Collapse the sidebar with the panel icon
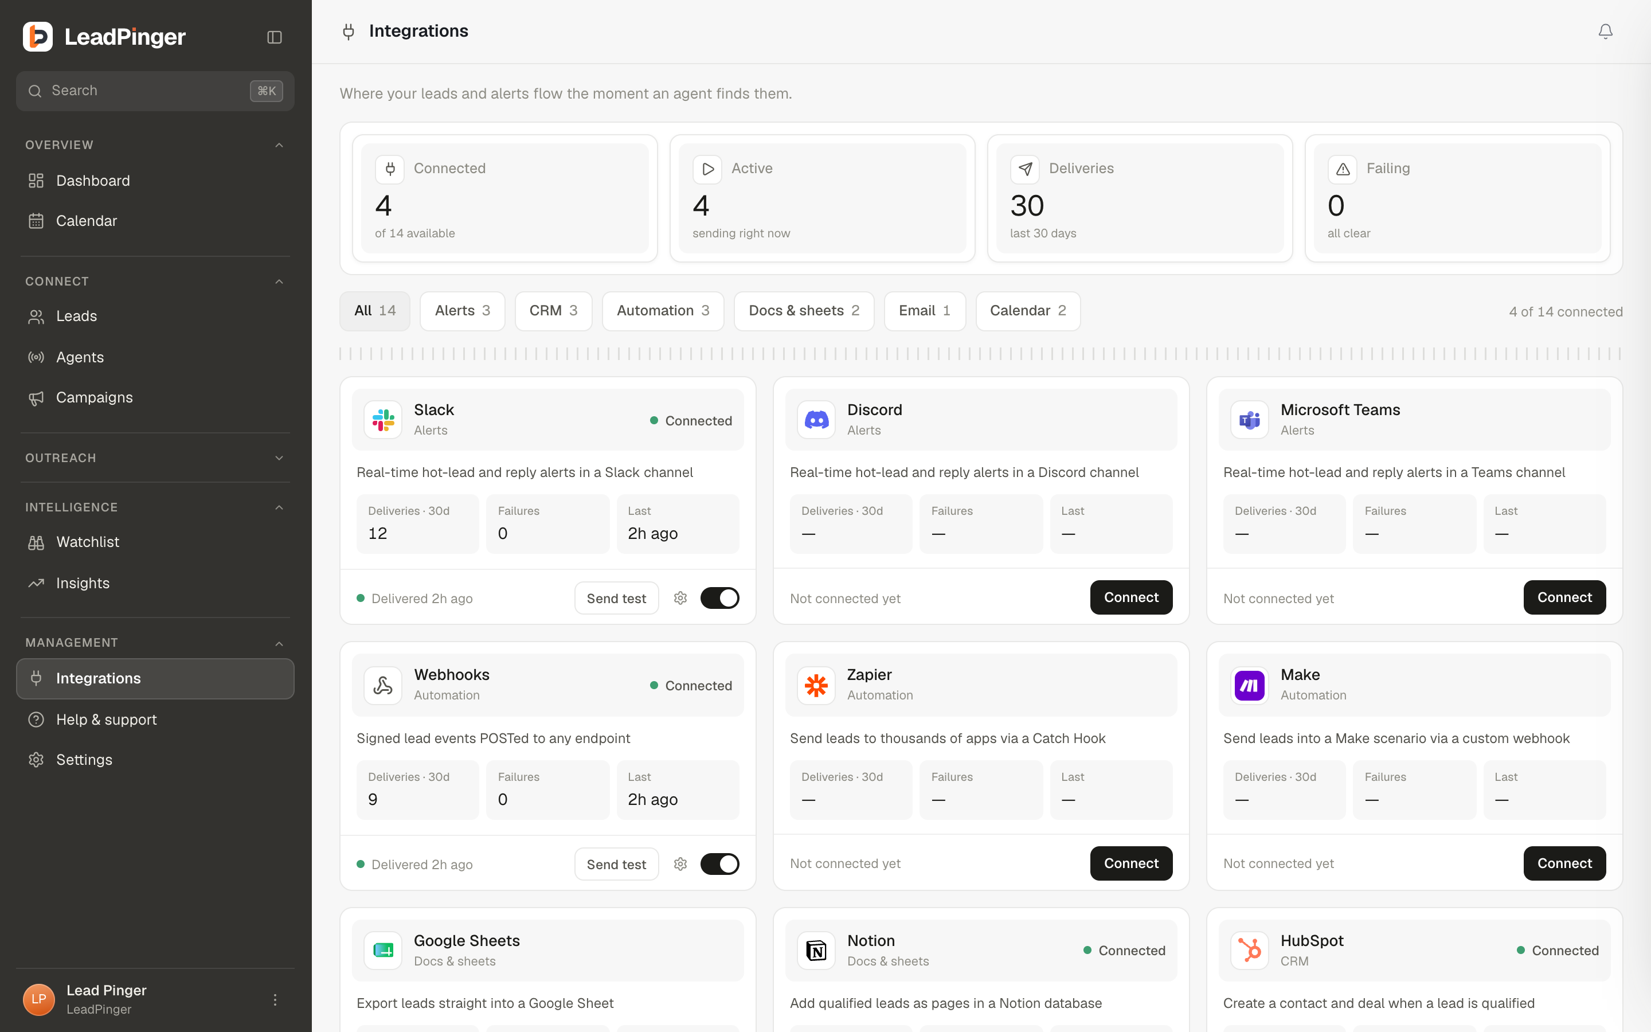This screenshot has height=1032, width=1651. click(x=274, y=37)
